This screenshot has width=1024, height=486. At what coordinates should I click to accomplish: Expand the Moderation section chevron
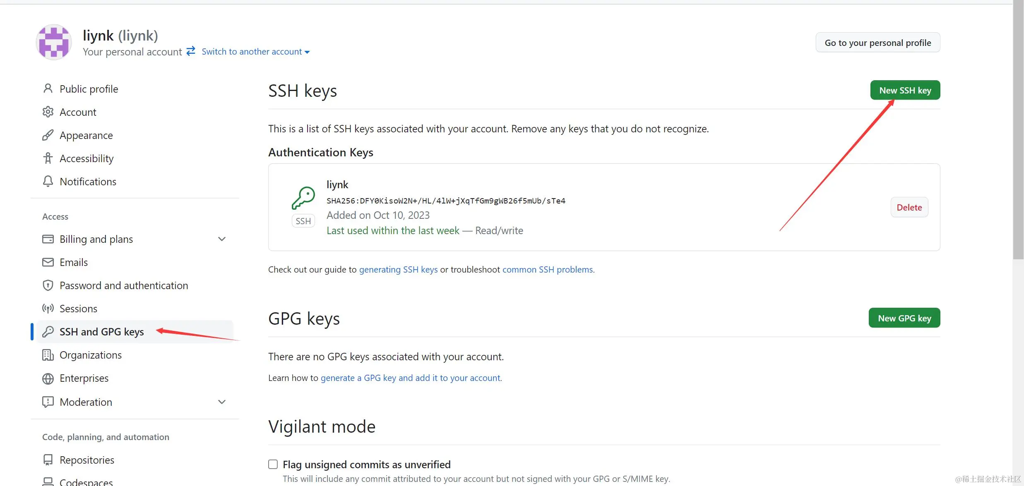pos(222,402)
